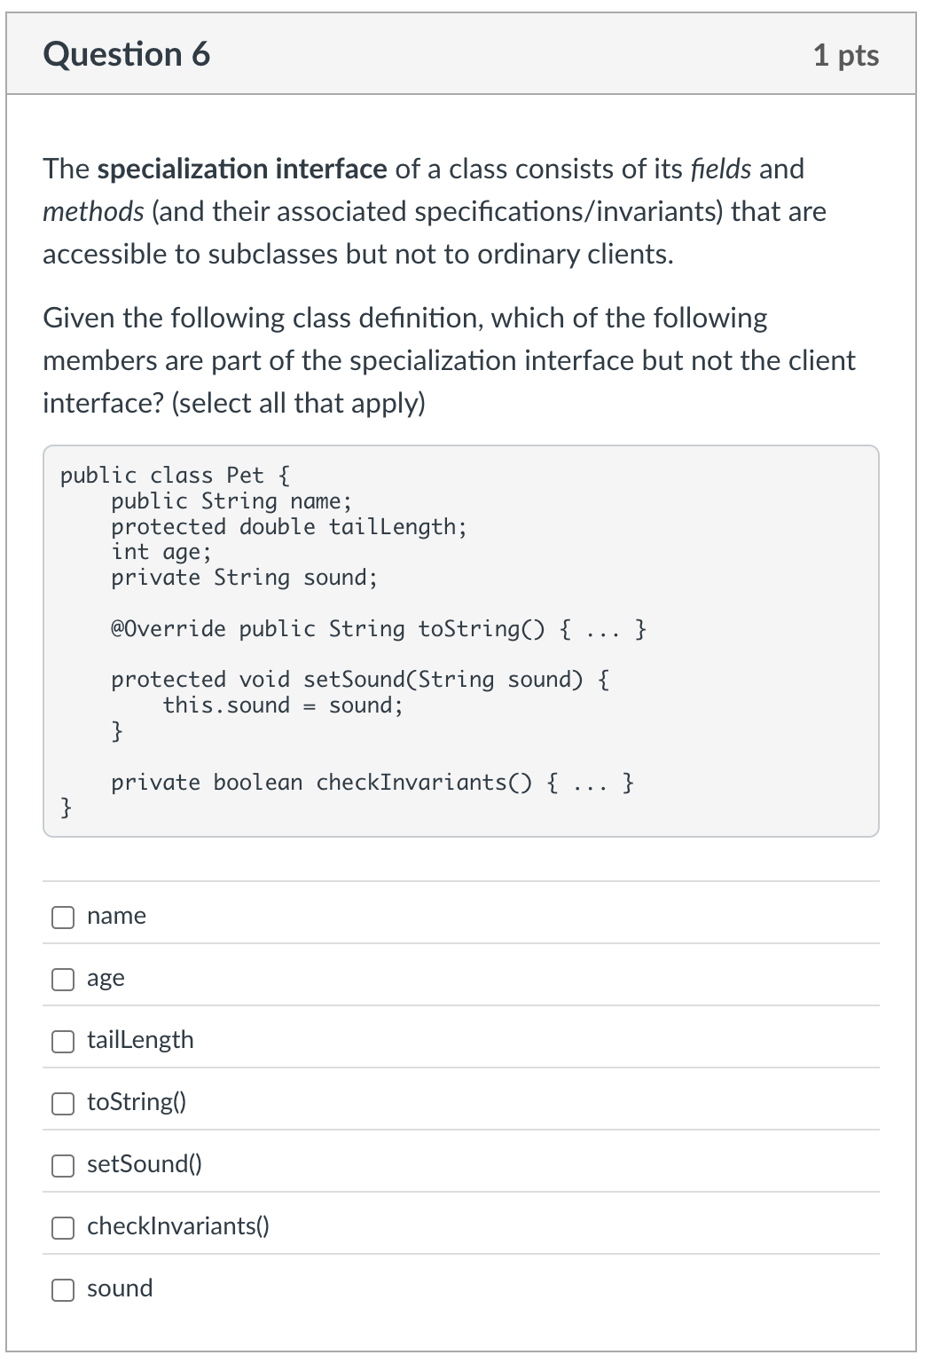Check the sound checkbox
This screenshot has height=1363, width=933.
[62, 1289]
